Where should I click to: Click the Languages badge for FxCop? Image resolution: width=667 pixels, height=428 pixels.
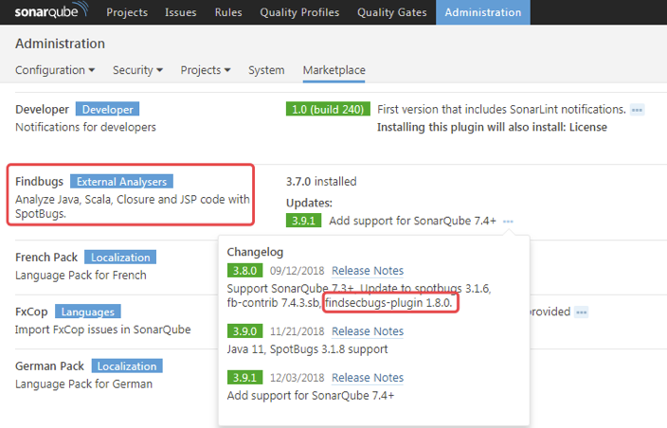pos(87,312)
